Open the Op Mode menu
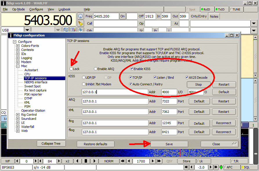This screenshot has width=259, height=171. coord(19,9)
